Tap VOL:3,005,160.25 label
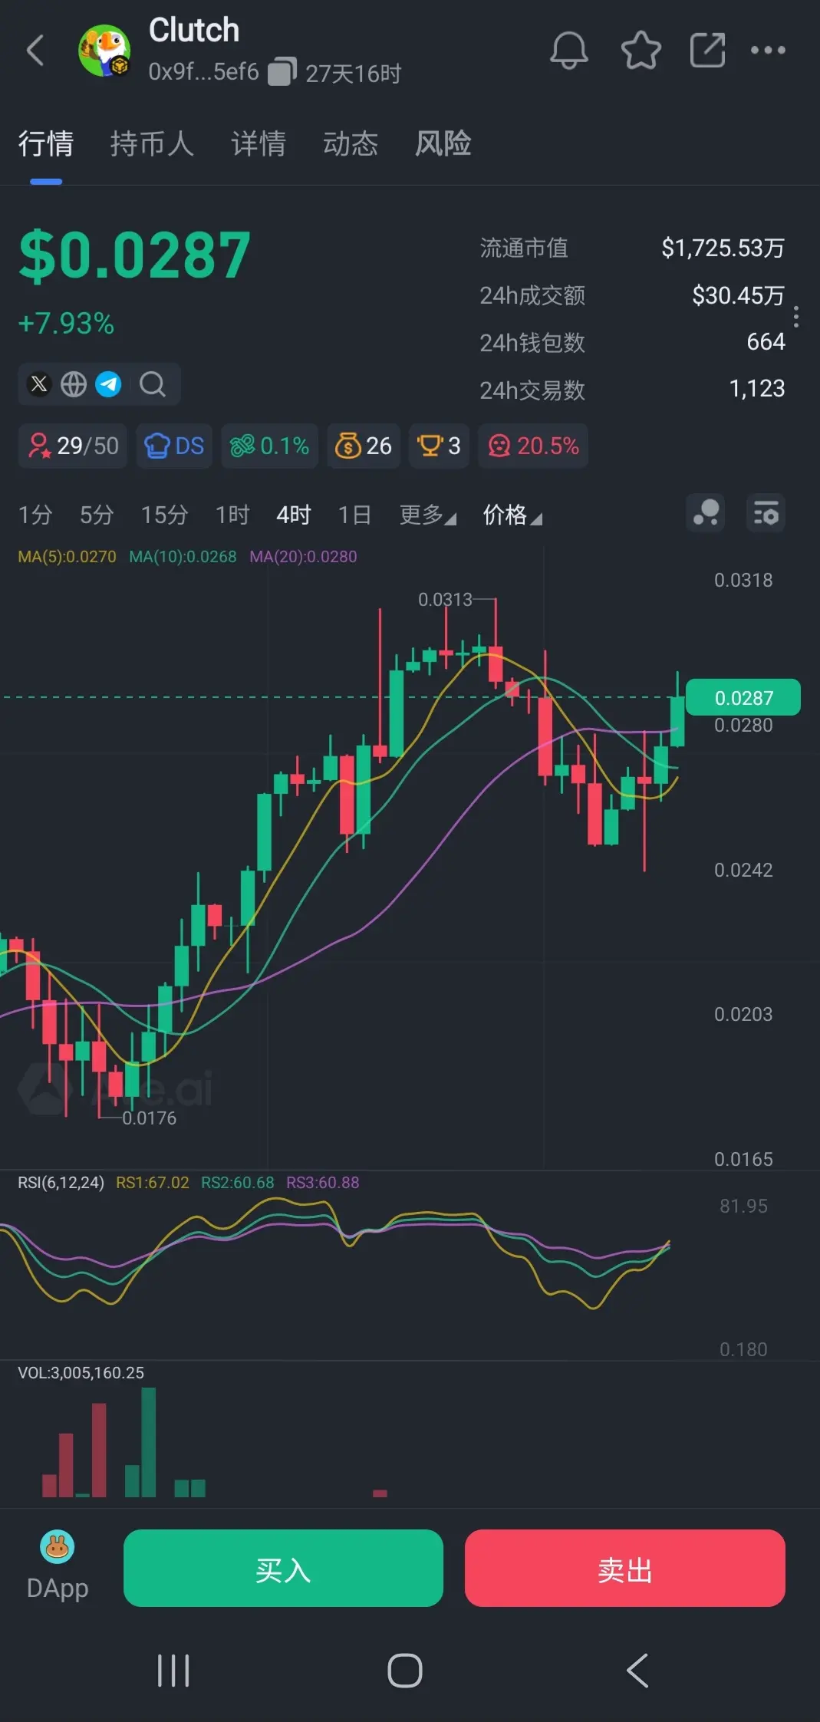This screenshot has width=820, height=1722. 81,1372
